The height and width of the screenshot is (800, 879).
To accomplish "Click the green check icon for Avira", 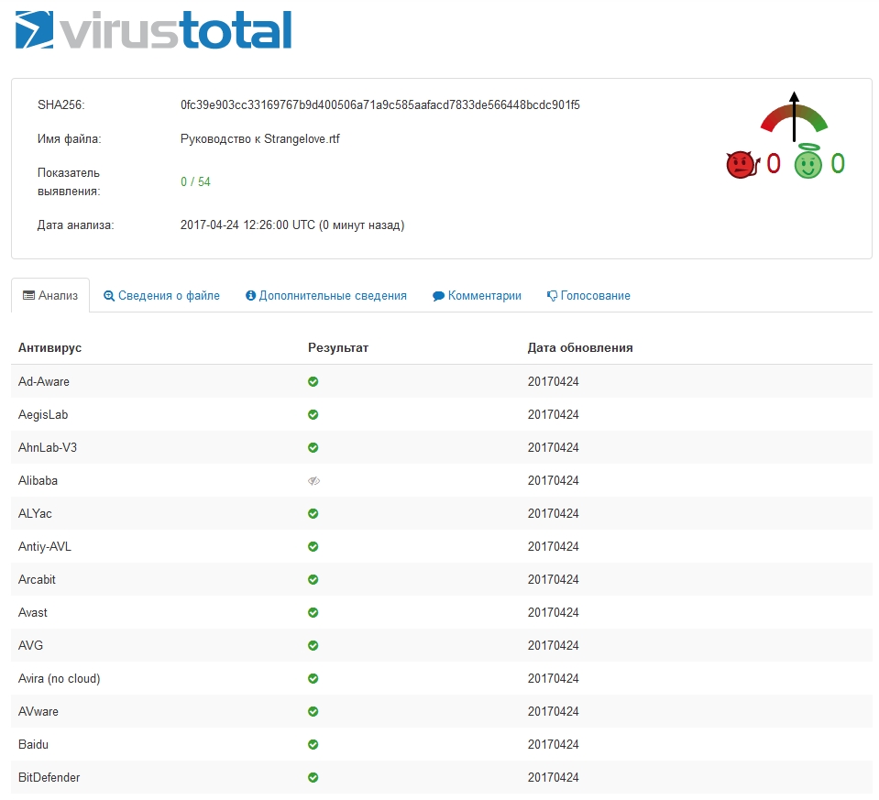I will 313,679.
